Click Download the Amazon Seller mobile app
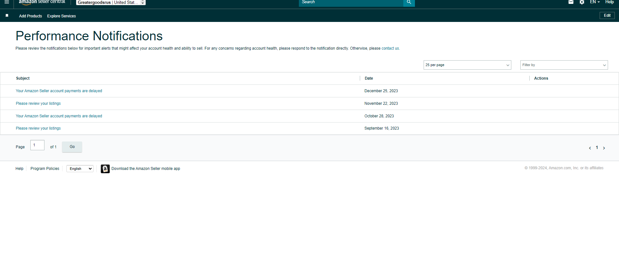 (x=146, y=169)
